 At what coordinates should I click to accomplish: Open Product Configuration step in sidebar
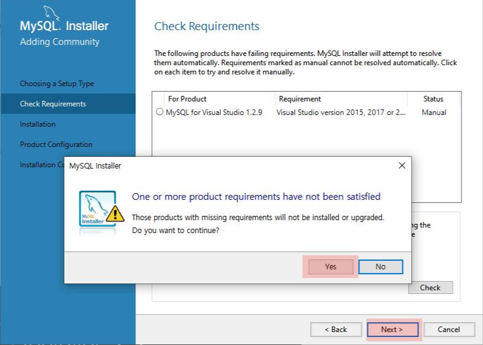(56, 145)
